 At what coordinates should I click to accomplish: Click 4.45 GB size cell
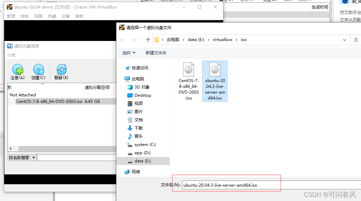(x=92, y=102)
